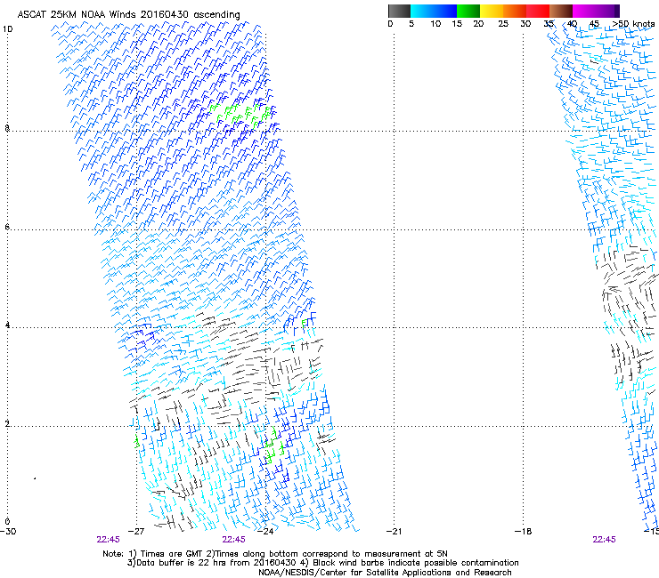
Task: Click the latitude axis label '8'
Action: (x=7, y=128)
